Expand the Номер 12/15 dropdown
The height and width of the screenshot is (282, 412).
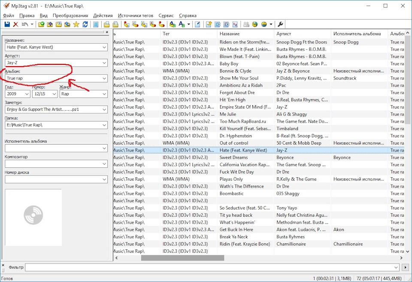click(54, 94)
